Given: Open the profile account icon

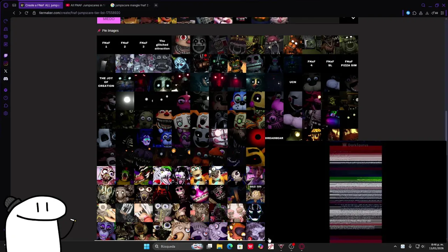Looking at the screenshot, I should click(x=421, y=13).
